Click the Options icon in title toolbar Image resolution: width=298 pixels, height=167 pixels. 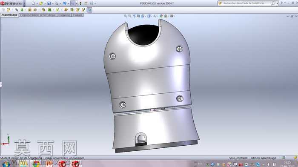[92, 3]
